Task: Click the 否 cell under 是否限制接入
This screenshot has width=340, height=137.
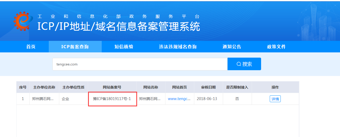Action: pos(237,99)
